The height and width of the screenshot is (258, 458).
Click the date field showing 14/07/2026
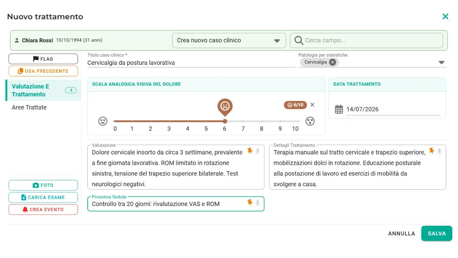pyautogui.click(x=393, y=110)
